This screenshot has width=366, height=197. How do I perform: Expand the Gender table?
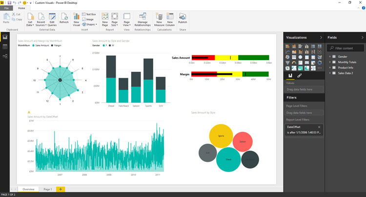click(330, 57)
